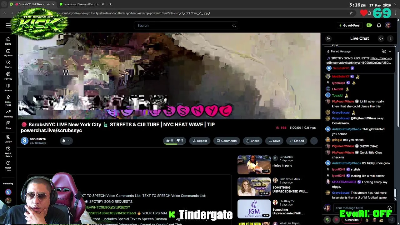This screenshot has height=225, width=400.
Task: Open a new browser tab
Action: [110, 4]
